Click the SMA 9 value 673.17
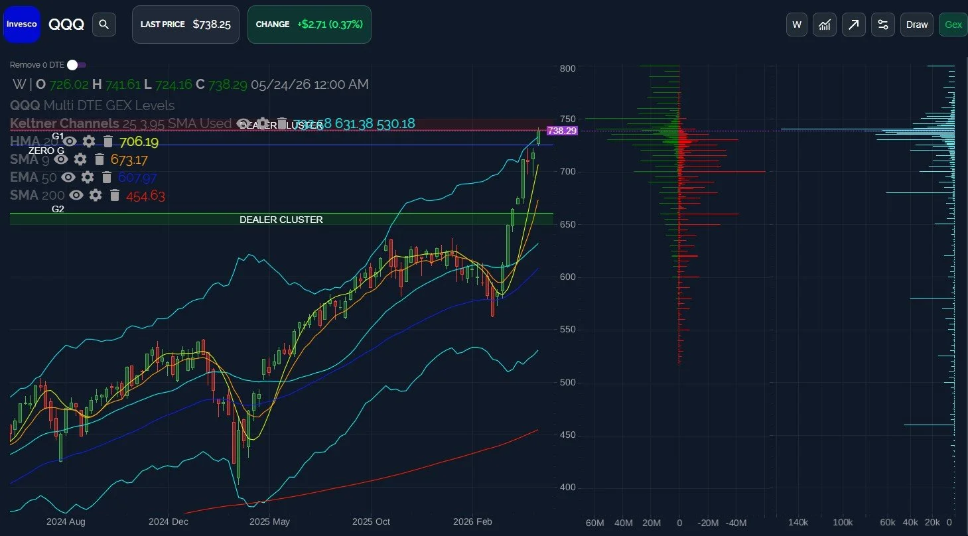Image resolution: width=968 pixels, height=536 pixels. [129, 160]
